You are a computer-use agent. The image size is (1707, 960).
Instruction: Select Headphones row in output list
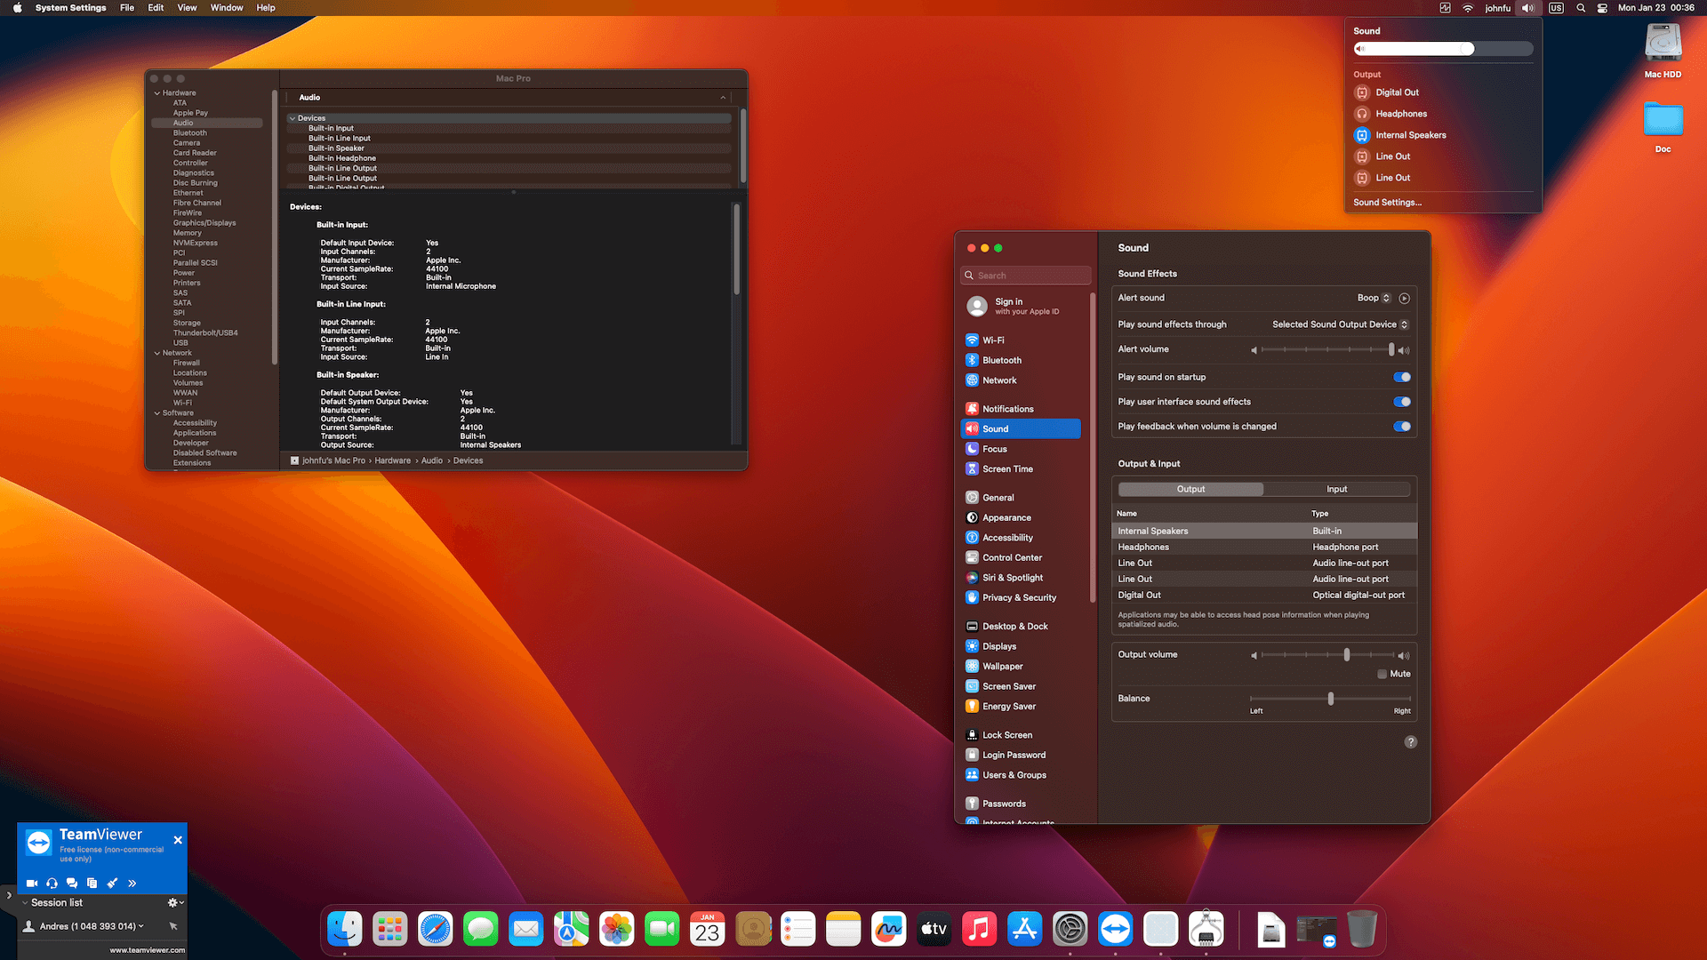click(x=1263, y=548)
